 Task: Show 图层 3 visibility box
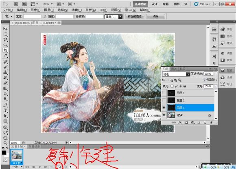click(164, 93)
